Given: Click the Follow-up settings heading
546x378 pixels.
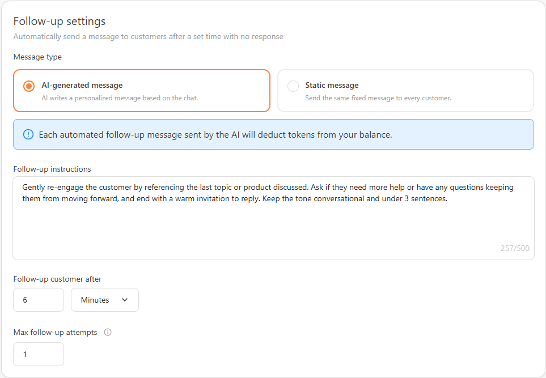Looking at the screenshot, I should (60, 21).
